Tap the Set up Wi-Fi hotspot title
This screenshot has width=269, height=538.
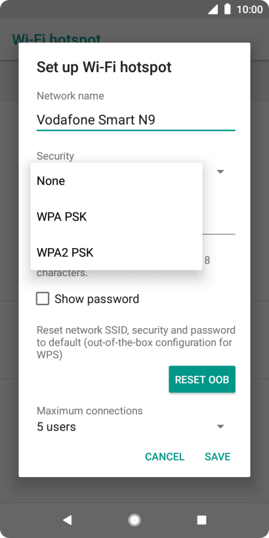pyautogui.click(x=104, y=67)
